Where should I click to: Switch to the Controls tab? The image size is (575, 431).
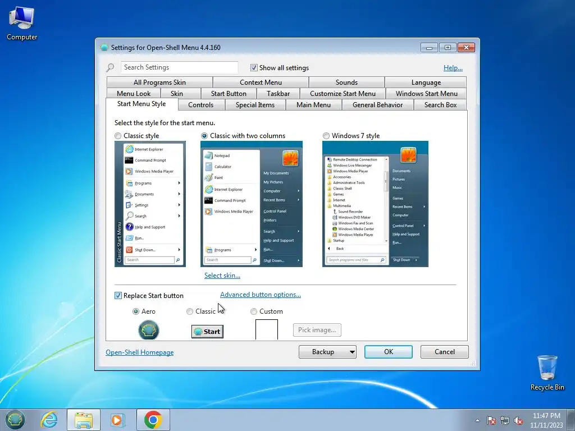click(200, 105)
